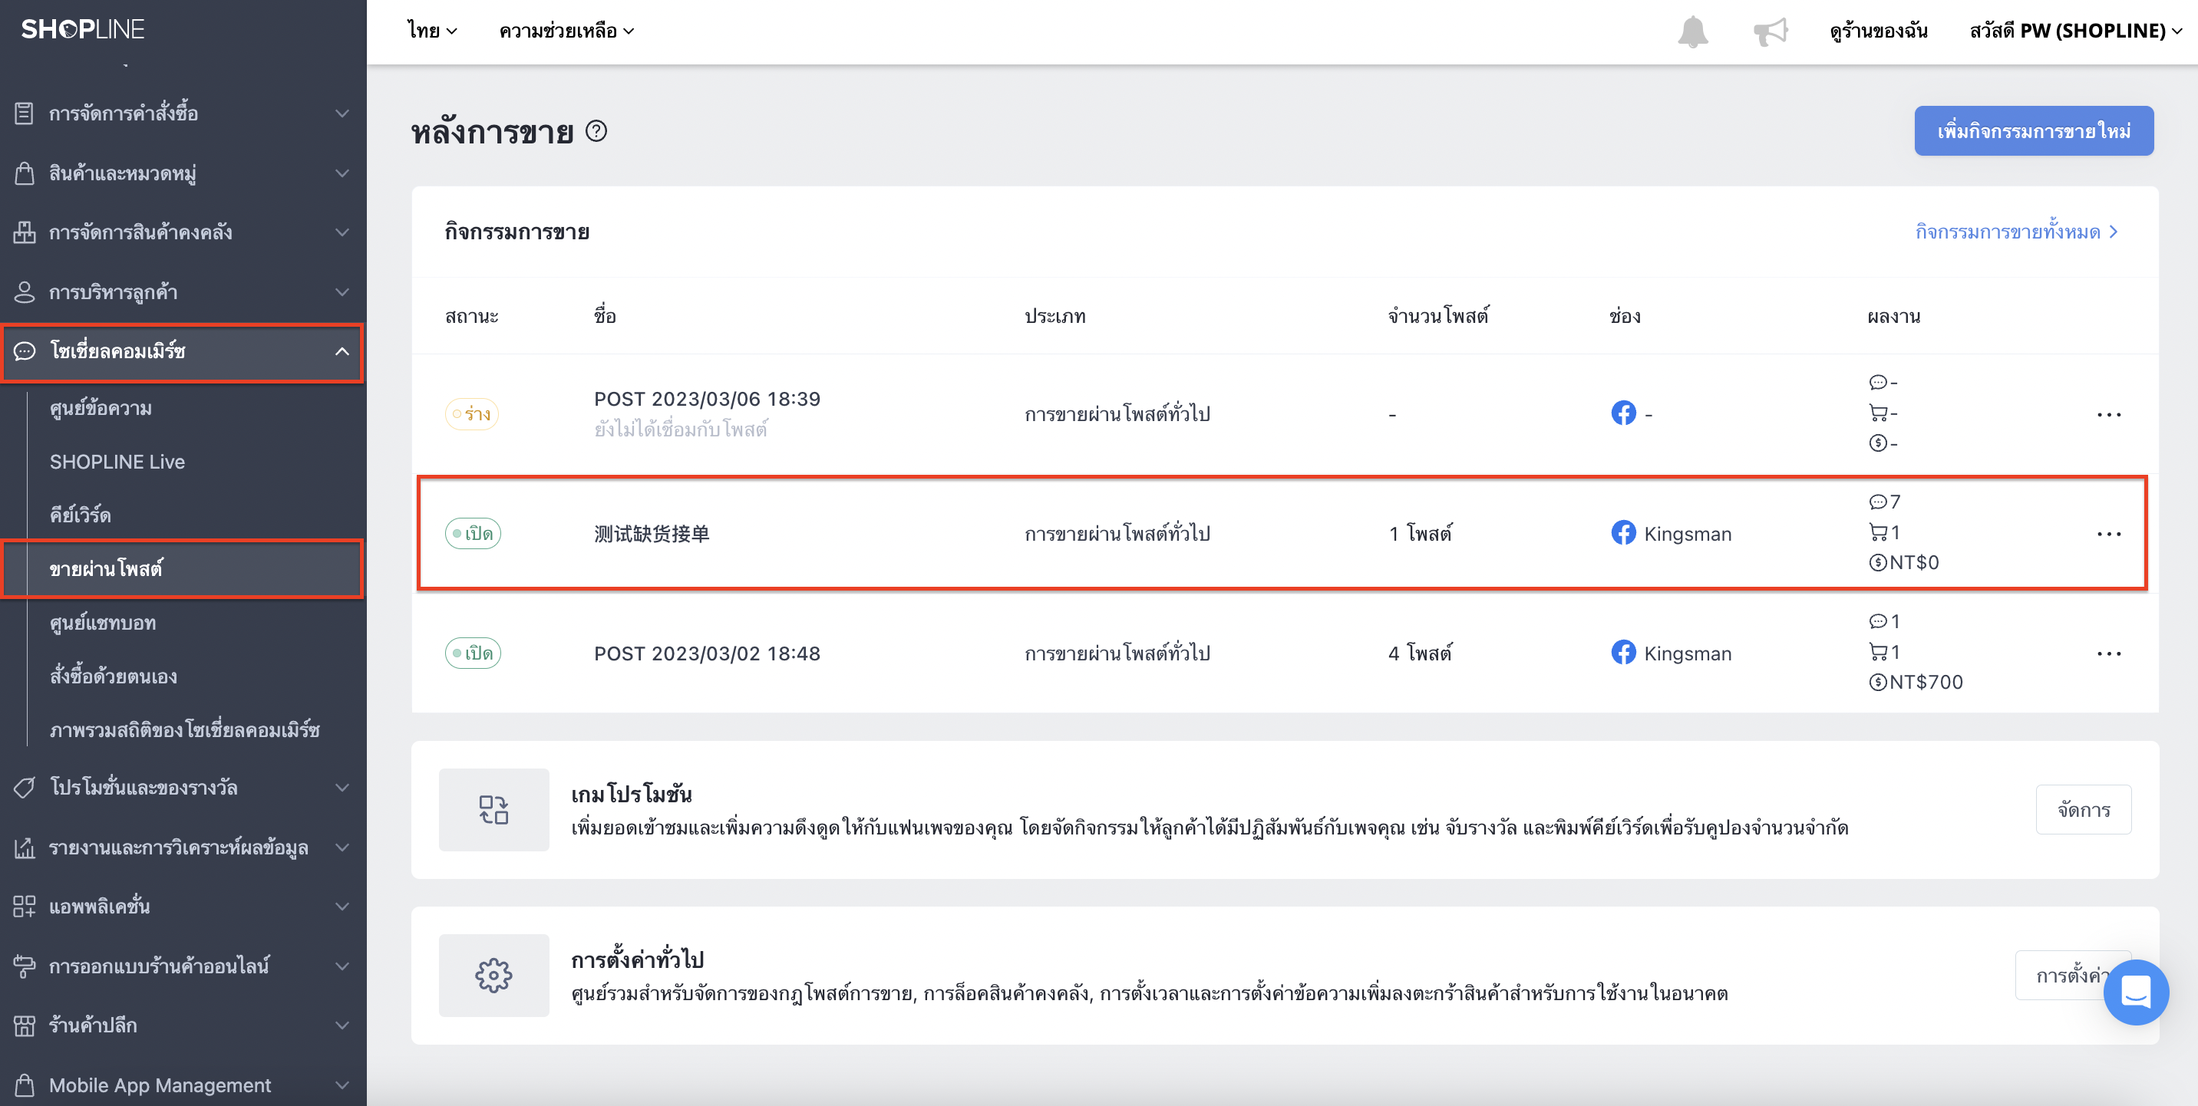The height and width of the screenshot is (1106, 2198).
Task: Click the การตั้งค่าทั่วไป gear icon
Action: 493,975
